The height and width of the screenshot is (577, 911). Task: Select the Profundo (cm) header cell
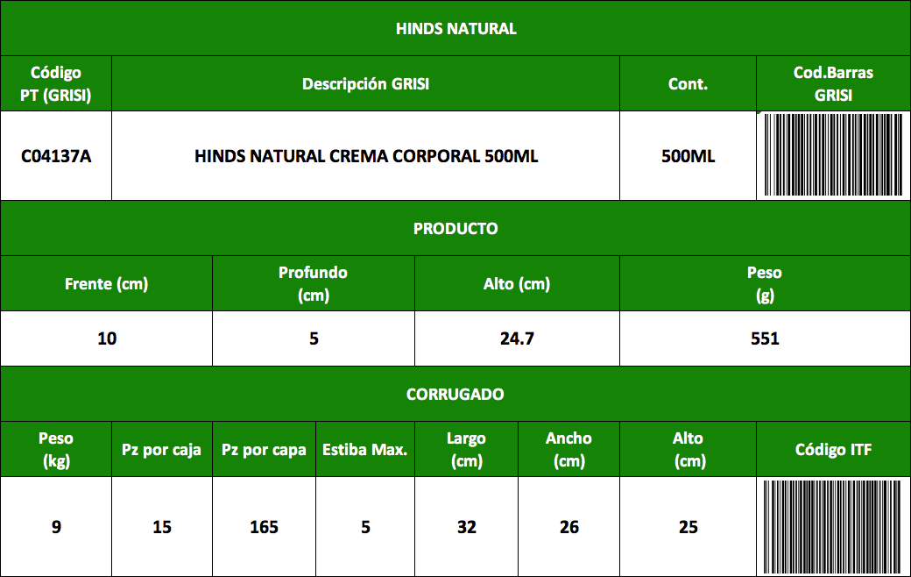point(314,283)
